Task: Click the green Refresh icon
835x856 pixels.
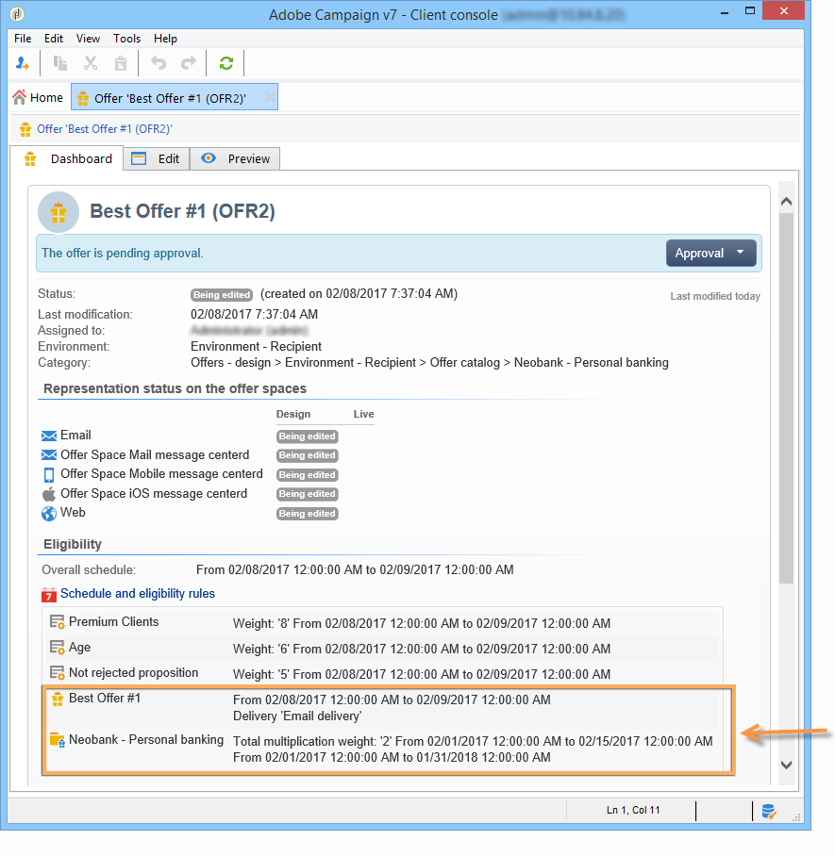Action: coord(226,63)
